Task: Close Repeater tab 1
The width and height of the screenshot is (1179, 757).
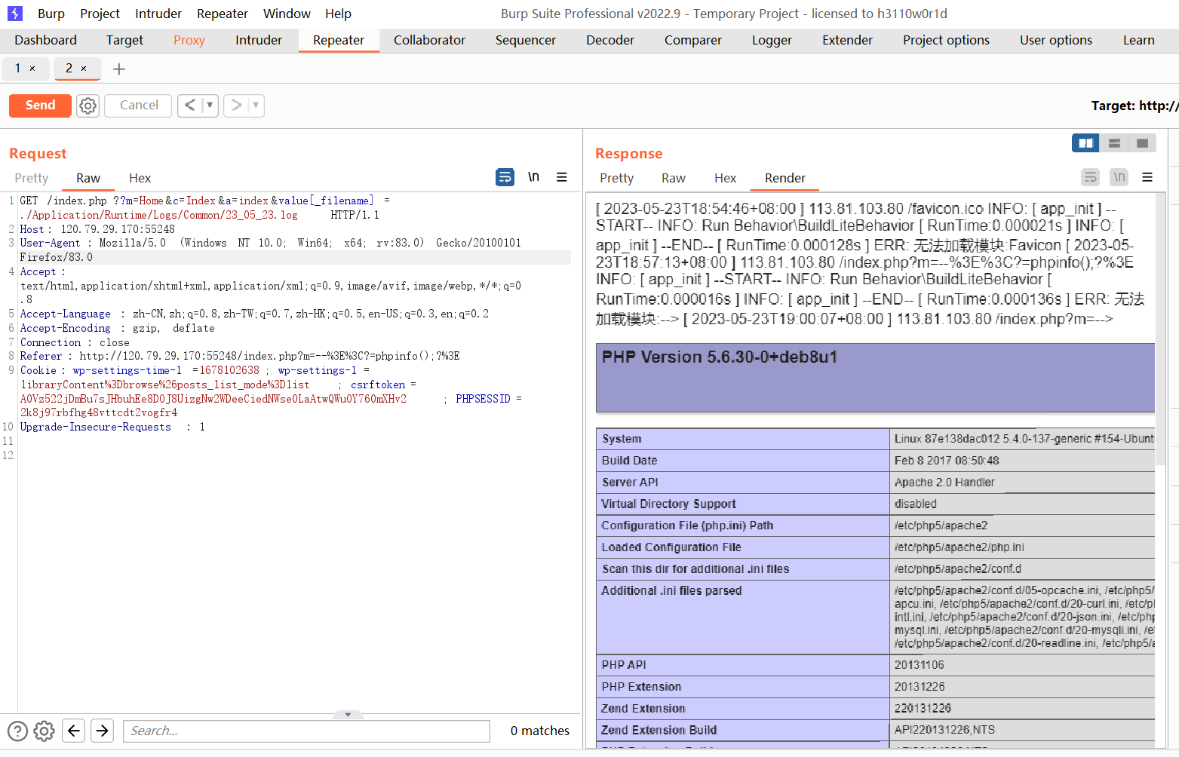Action: 32,69
